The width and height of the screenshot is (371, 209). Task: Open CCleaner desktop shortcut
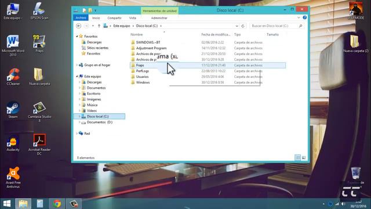pyautogui.click(x=13, y=77)
